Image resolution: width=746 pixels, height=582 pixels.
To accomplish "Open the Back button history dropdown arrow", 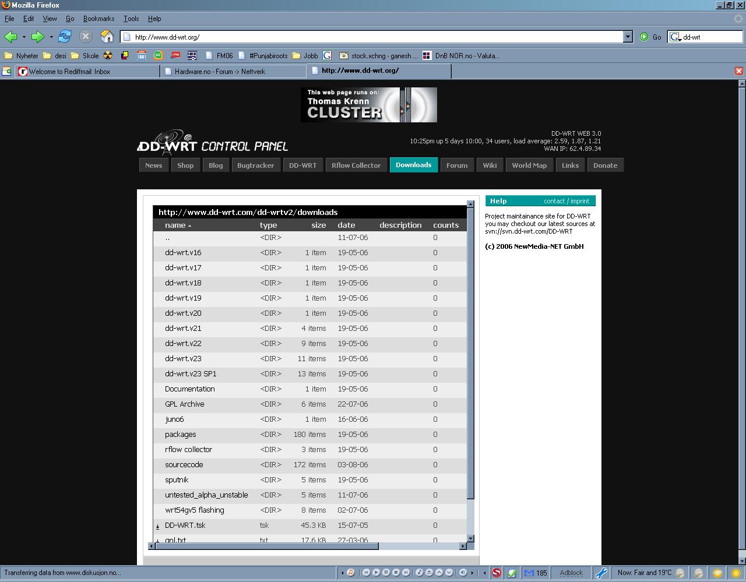I will point(24,37).
